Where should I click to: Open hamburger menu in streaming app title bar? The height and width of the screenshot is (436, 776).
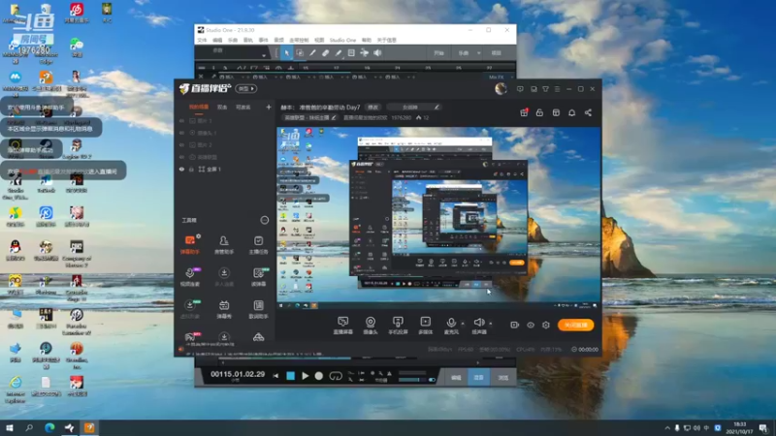tap(557, 89)
